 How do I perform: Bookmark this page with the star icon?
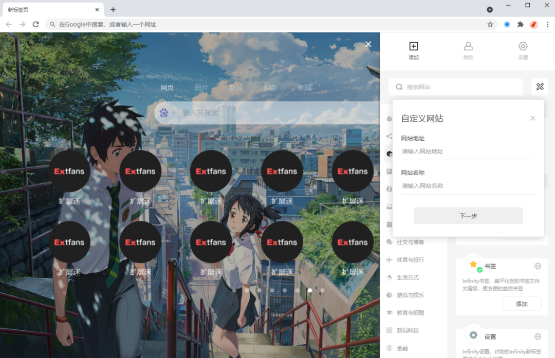(490, 25)
